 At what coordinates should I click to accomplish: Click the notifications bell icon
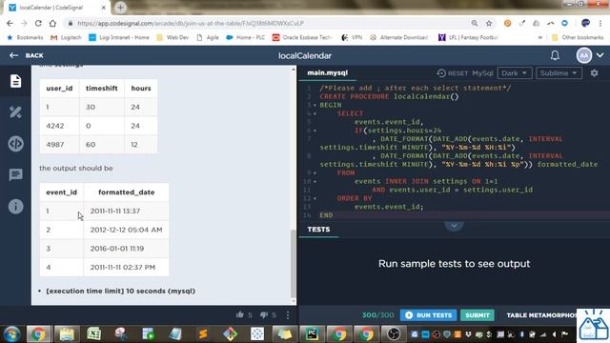(555, 55)
